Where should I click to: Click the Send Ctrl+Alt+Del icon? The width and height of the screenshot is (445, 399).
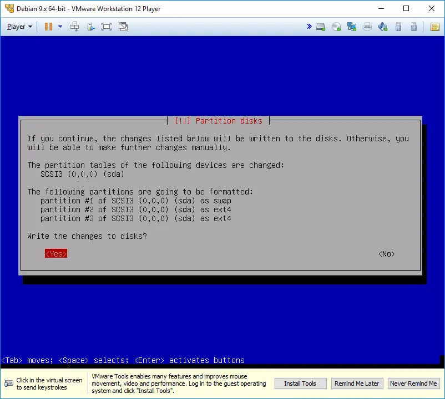point(74,27)
